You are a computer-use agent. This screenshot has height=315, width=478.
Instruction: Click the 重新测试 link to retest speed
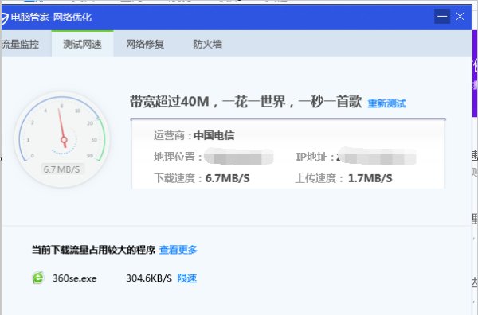click(x=386, y=103)
